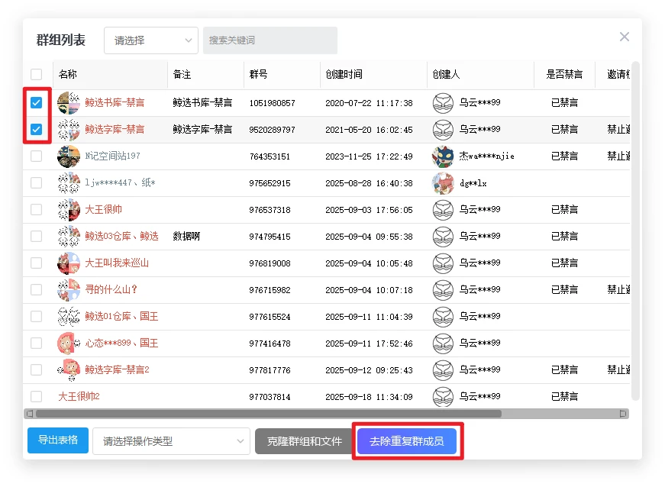Close the 群组列表 dialog
The width and height of the screenshot is (665, 487).
pos(624,37)
